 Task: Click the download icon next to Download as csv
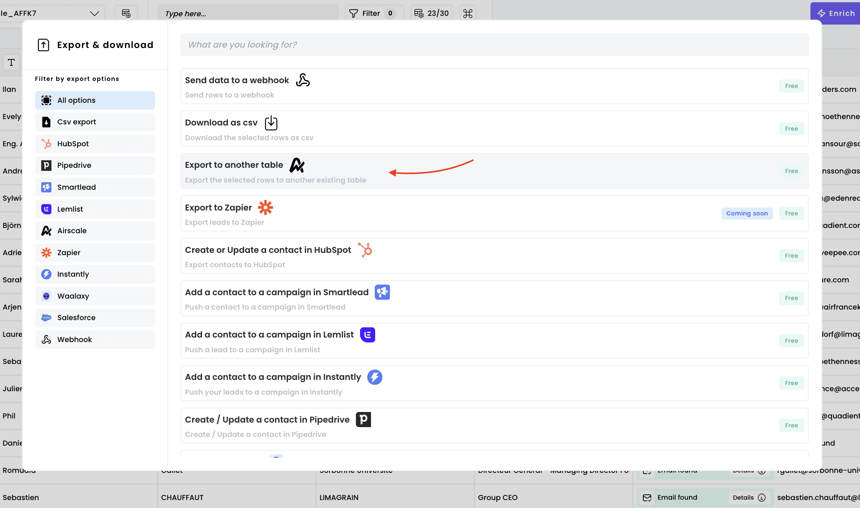(271, 123)
